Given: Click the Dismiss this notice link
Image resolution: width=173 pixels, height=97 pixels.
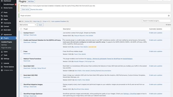Looking at the screenshot, I should [36, 9].
